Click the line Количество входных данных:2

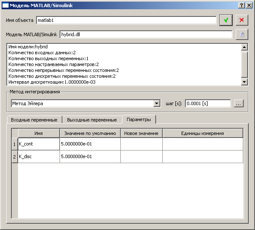pyautogui.click(x=42, y=53)
